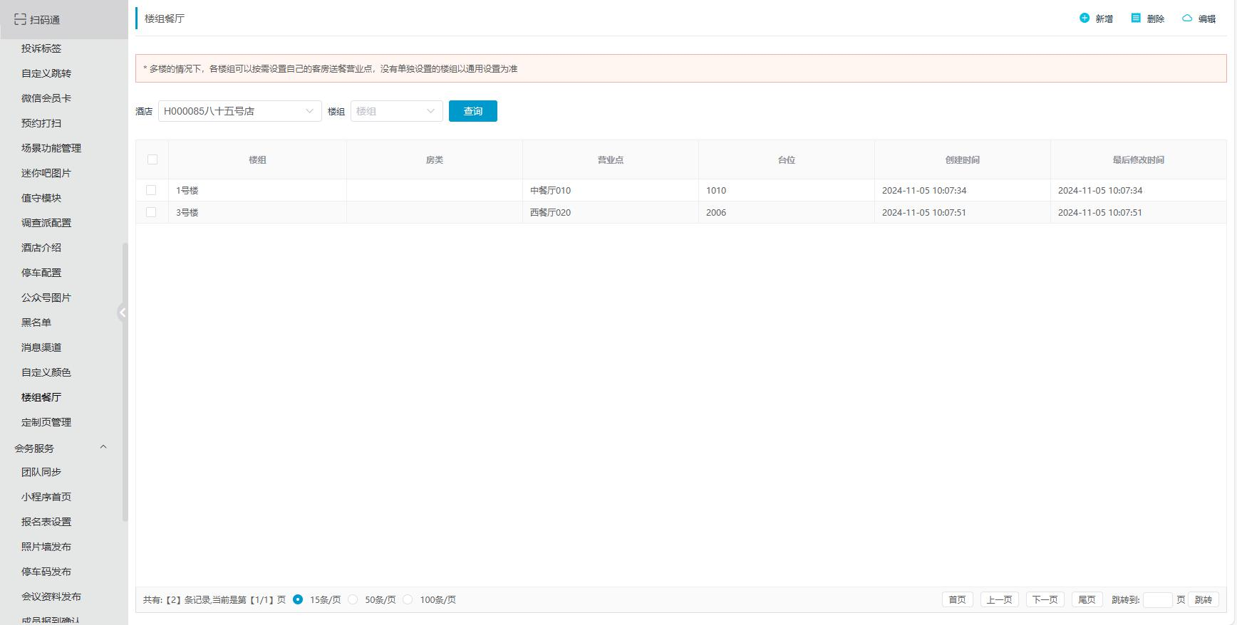The image size is (1237, 625).
Task: Select 100条/页 page size option
Action: pos(408,599)
